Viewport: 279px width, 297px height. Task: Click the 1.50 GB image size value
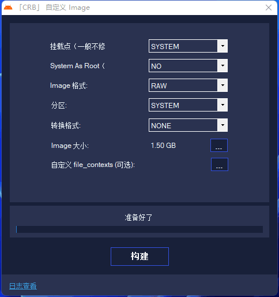(163, 146)
